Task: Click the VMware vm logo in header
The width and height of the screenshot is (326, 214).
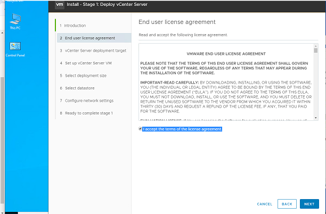Action: tap(60, 5)
